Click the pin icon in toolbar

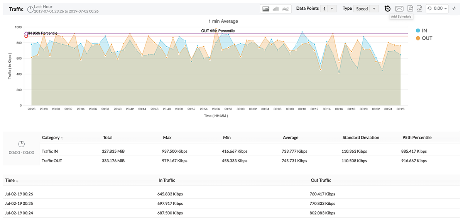[454, 8]
